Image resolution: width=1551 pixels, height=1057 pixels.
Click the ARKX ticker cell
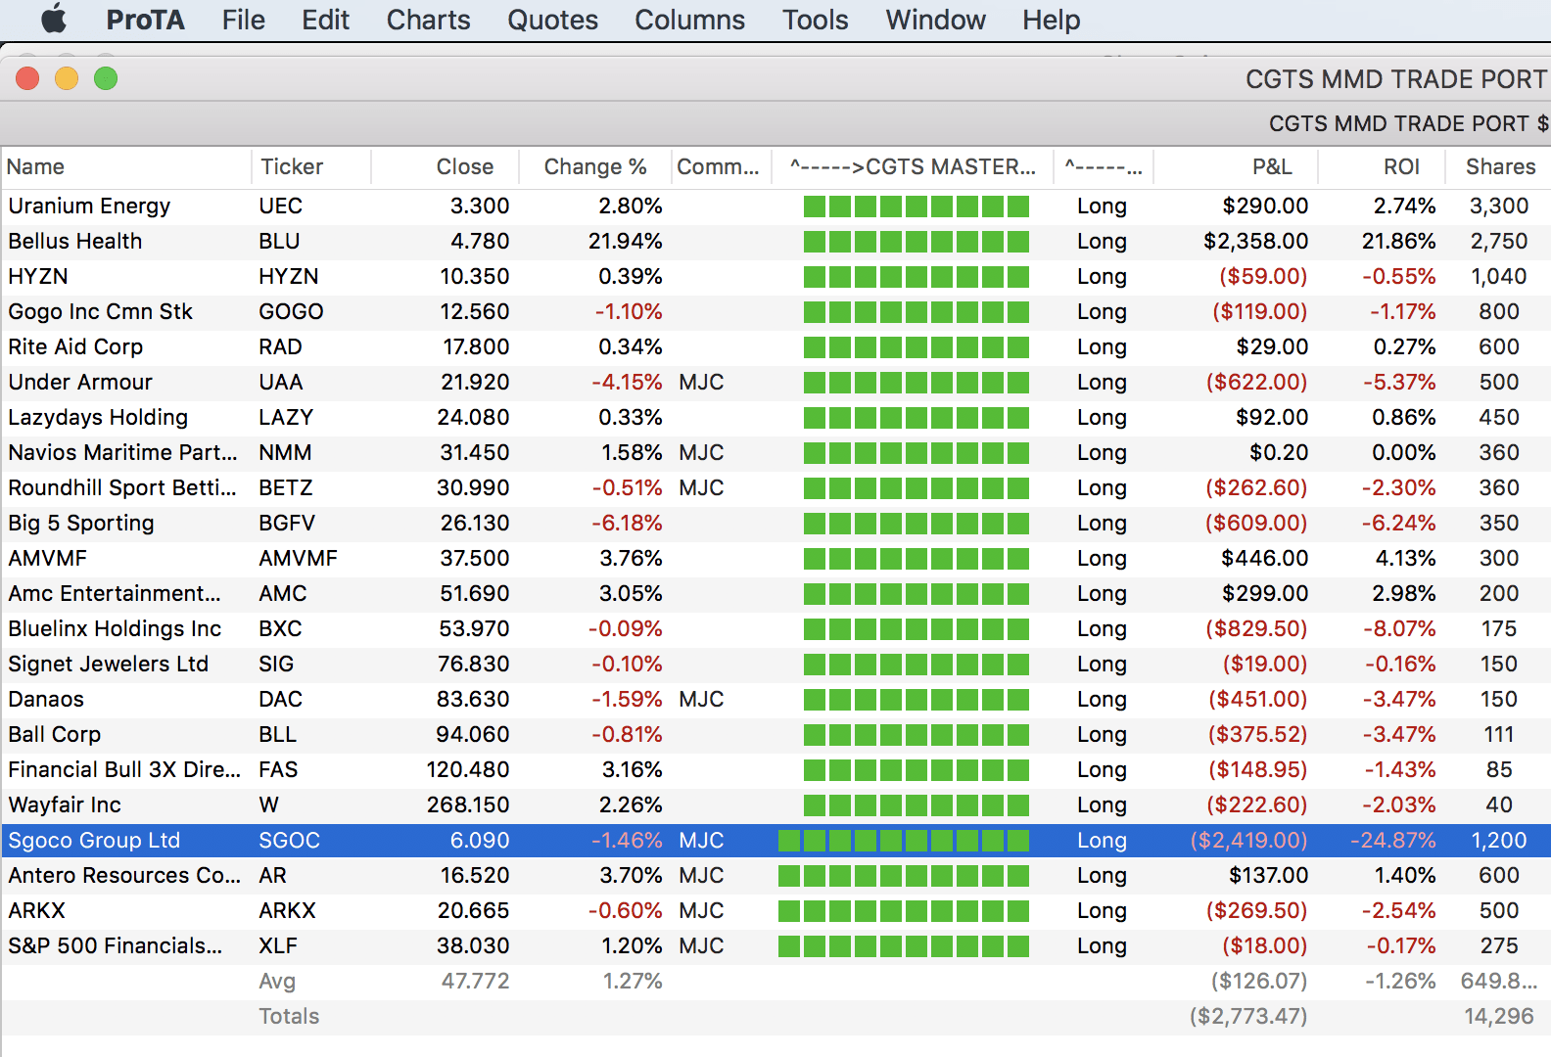pyautogui.click(x=287, y=910)
